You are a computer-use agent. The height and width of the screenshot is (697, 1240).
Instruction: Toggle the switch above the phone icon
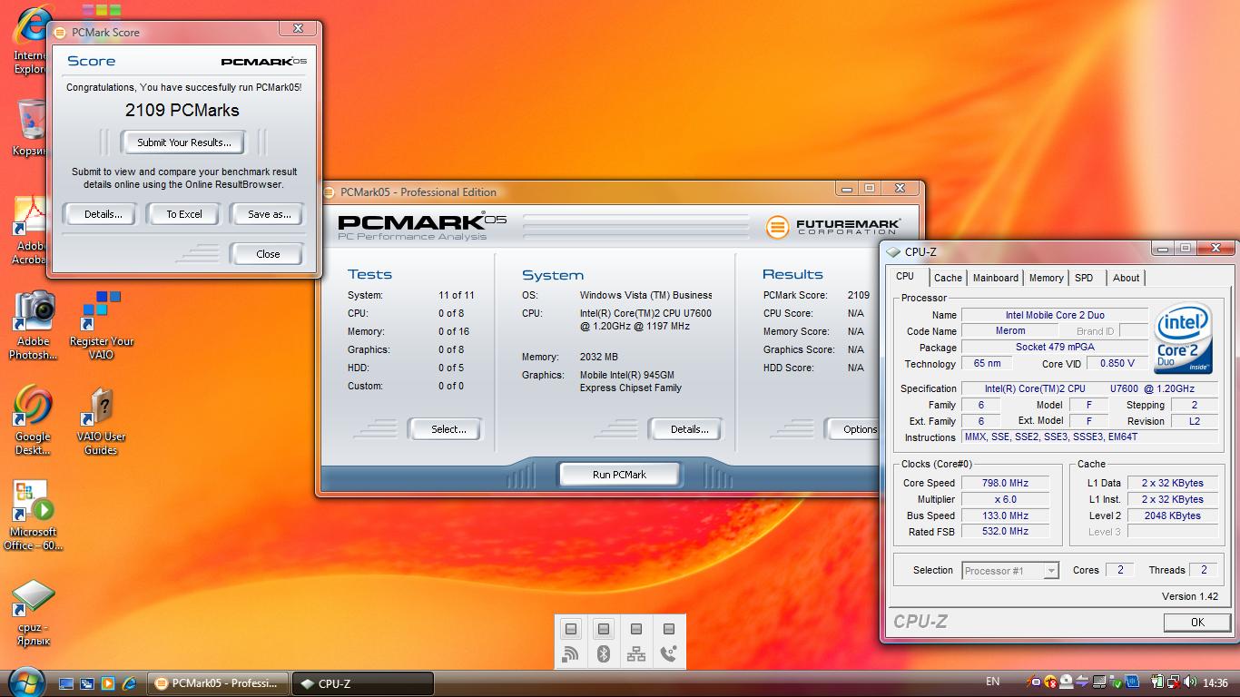[x=669, y=629]
